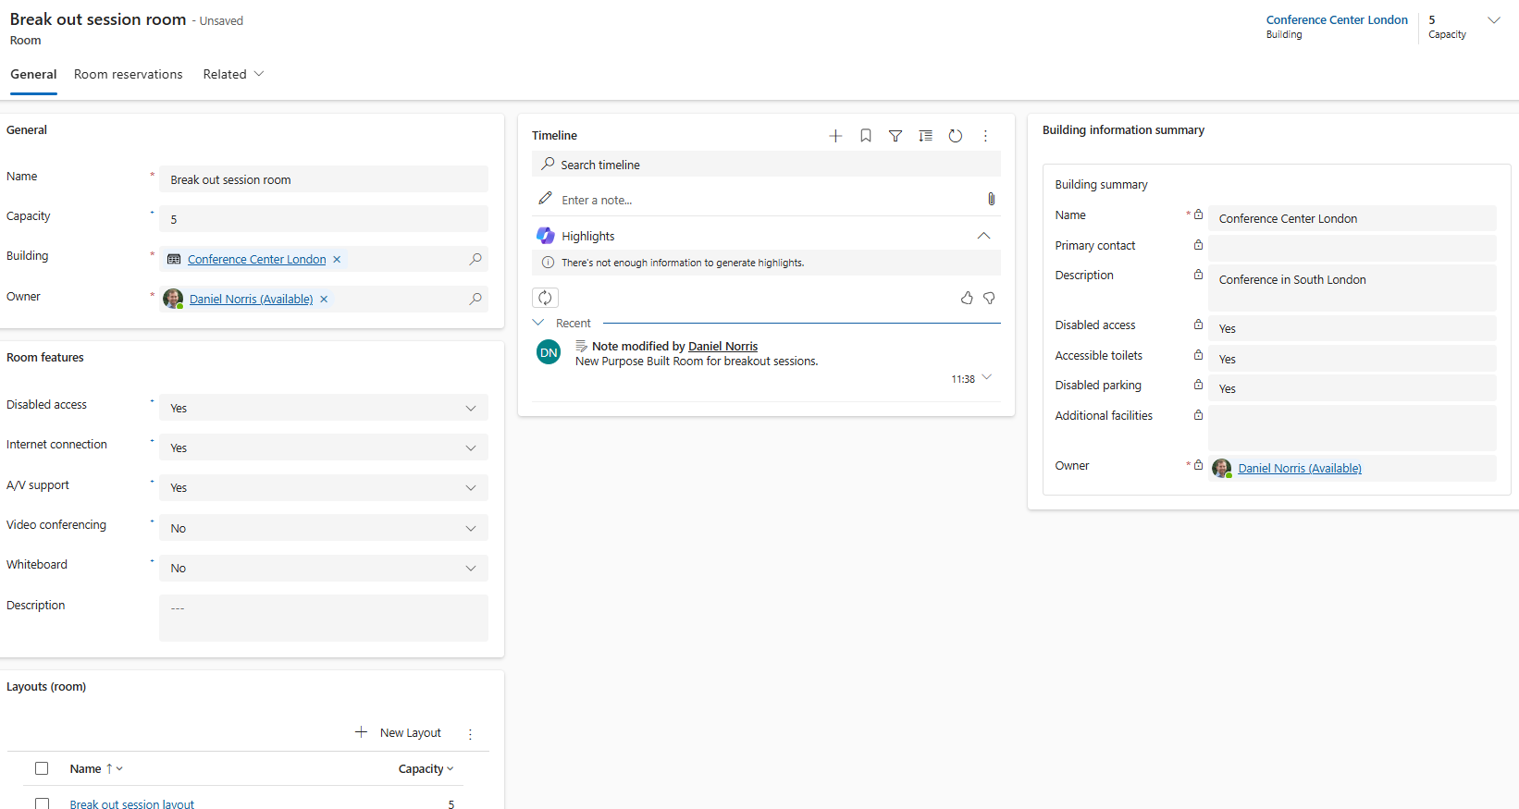This screenshot has width=1519, height=809.
Task: Open Conference Center London link in header
Action: (1337, 19)
